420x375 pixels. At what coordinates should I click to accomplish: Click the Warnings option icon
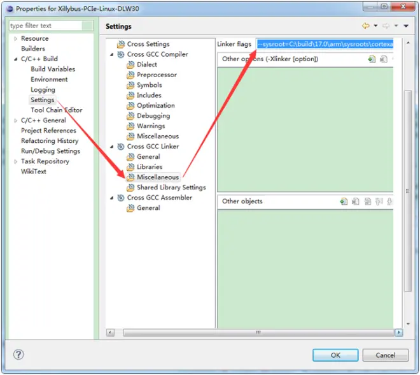pos(130,126)
